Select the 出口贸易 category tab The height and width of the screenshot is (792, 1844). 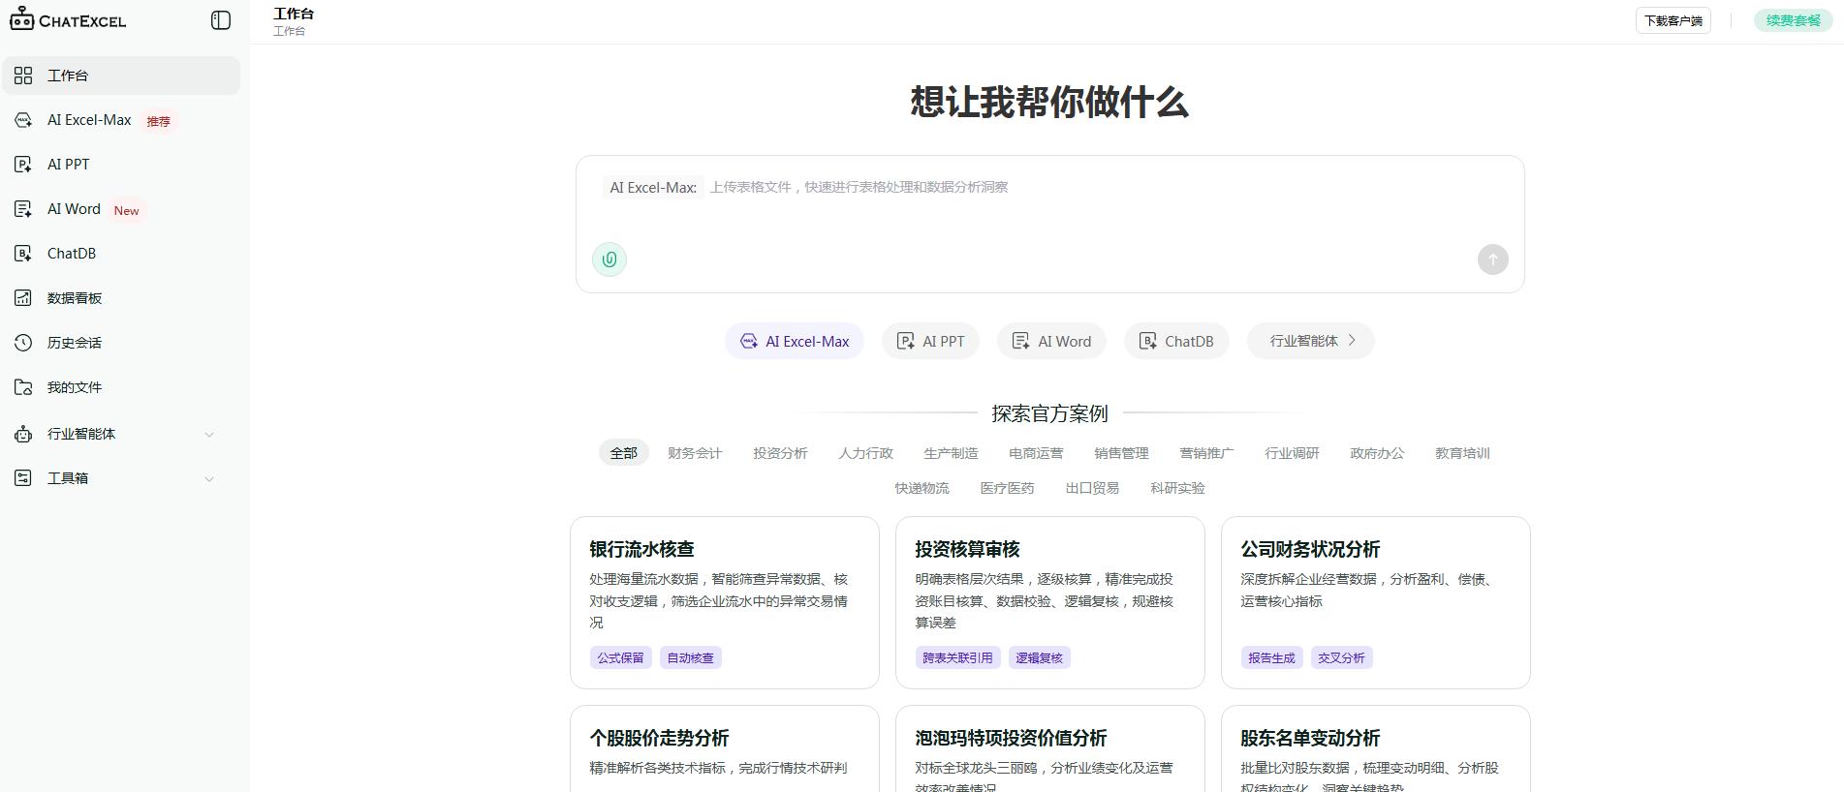coord(1092,488)
